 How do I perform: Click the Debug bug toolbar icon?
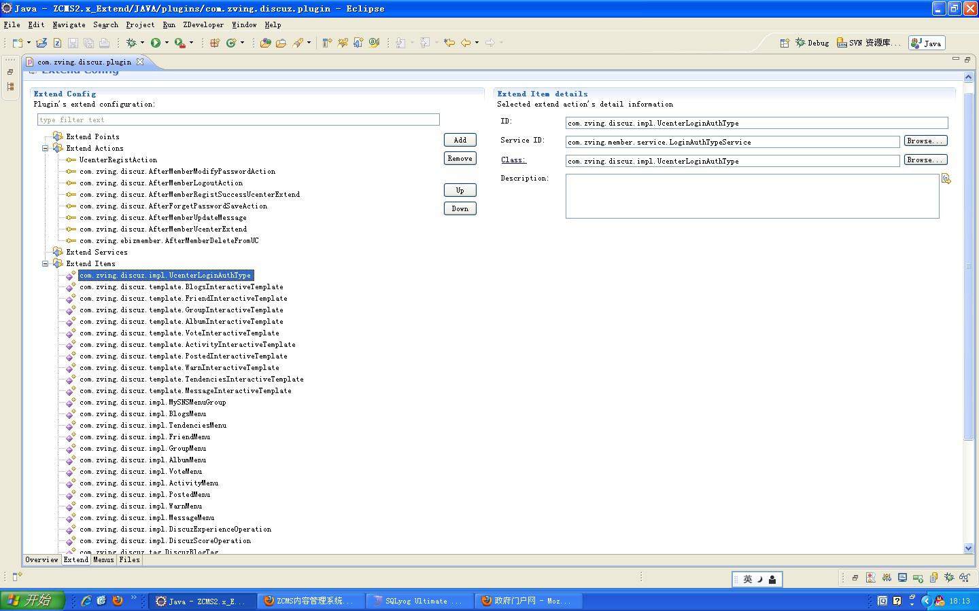(x=131, y=43)
